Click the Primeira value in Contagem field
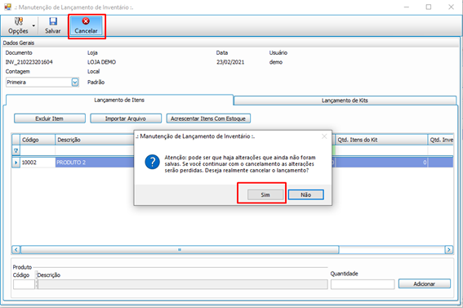This screenshot has height=308, width=463. 16,82
